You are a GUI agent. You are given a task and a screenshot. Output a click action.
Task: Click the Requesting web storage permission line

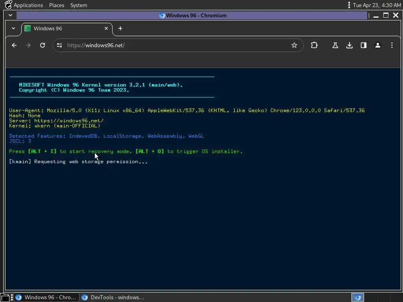point(78,162)
